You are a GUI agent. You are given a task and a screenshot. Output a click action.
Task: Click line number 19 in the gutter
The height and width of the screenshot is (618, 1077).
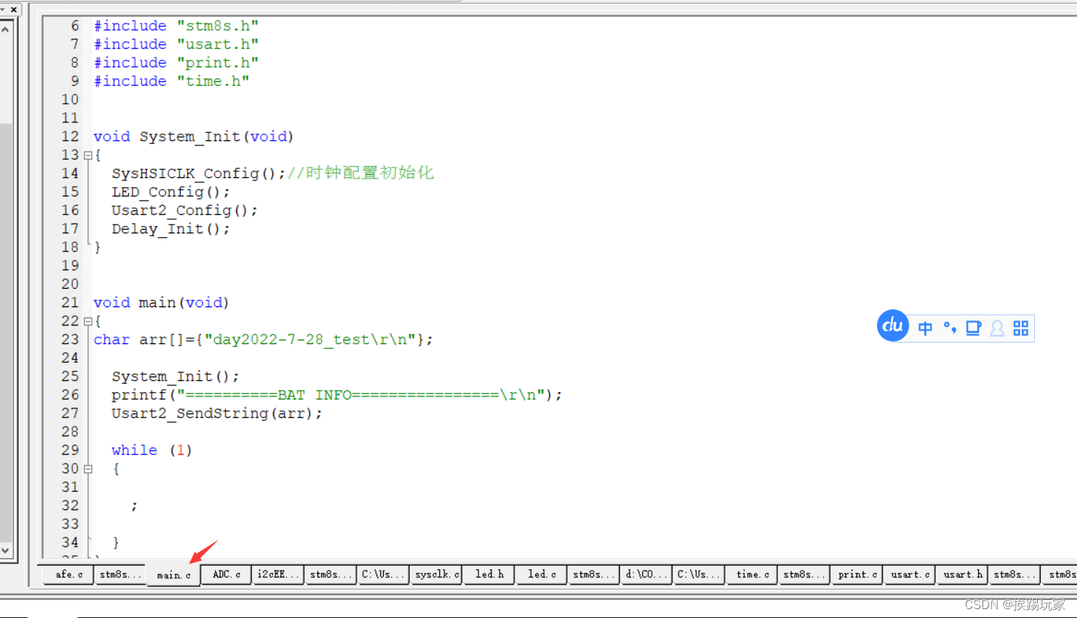coord(70,266)
